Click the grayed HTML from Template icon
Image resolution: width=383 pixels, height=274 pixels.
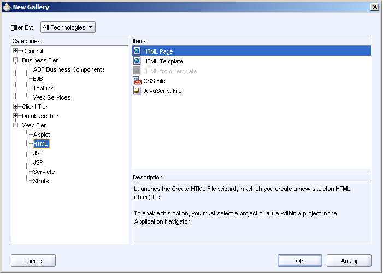[137, 71]
